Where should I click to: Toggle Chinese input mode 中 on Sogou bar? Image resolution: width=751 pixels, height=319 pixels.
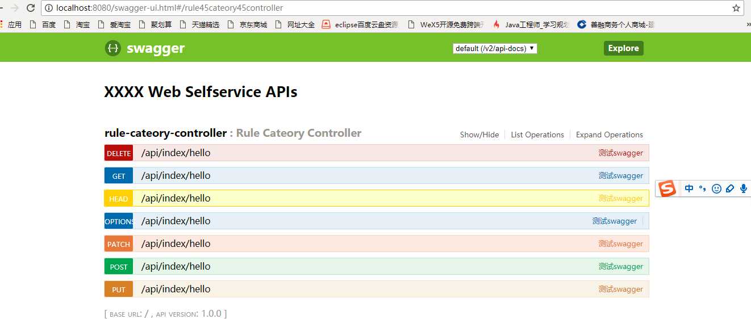[x=689, y=188]
